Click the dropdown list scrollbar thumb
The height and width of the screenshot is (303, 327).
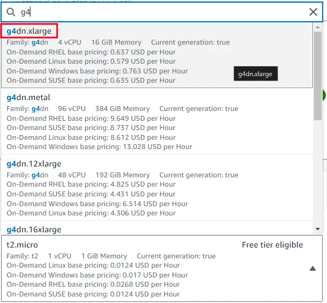pyautogui.click(x=318, y=76)
